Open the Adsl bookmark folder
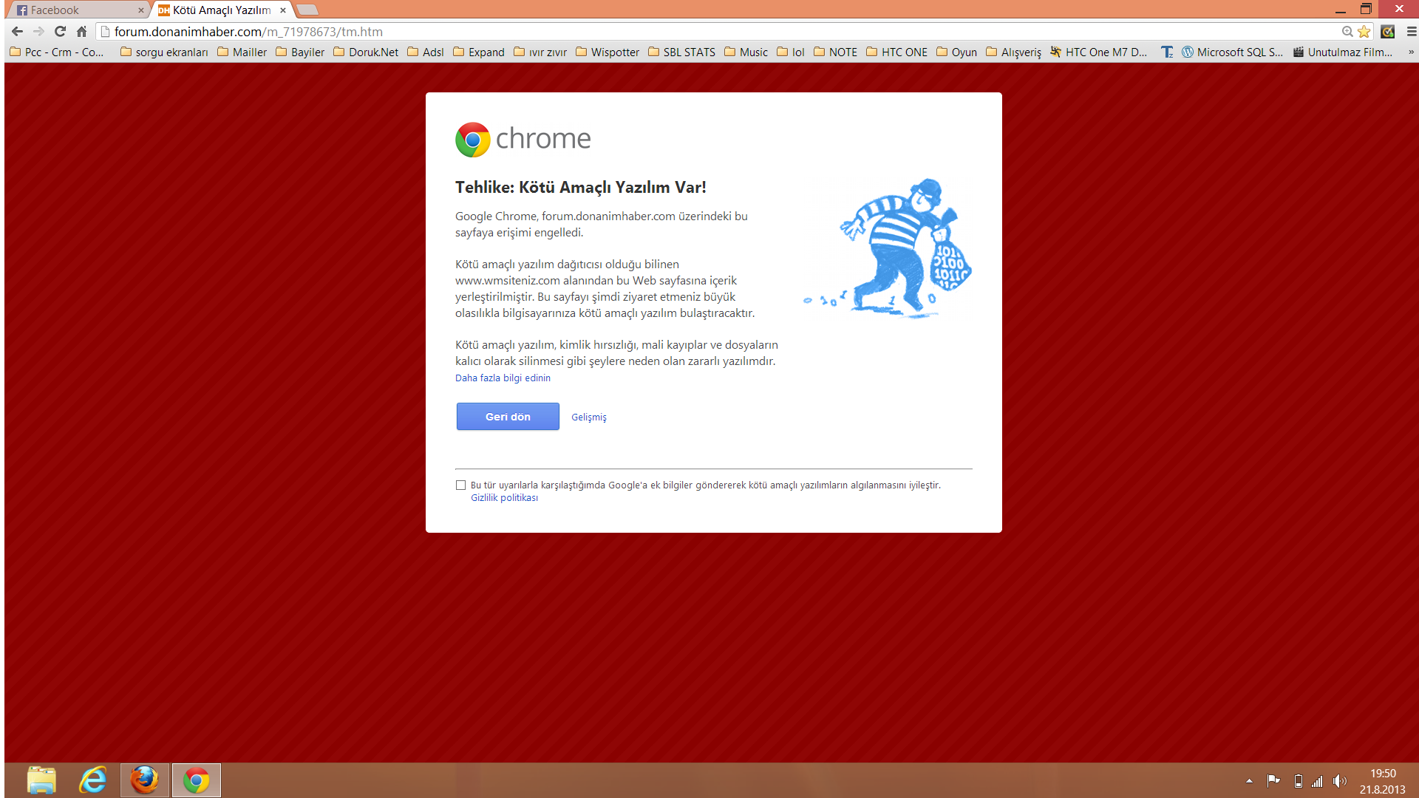1419x798 pixels. point(426,52)
